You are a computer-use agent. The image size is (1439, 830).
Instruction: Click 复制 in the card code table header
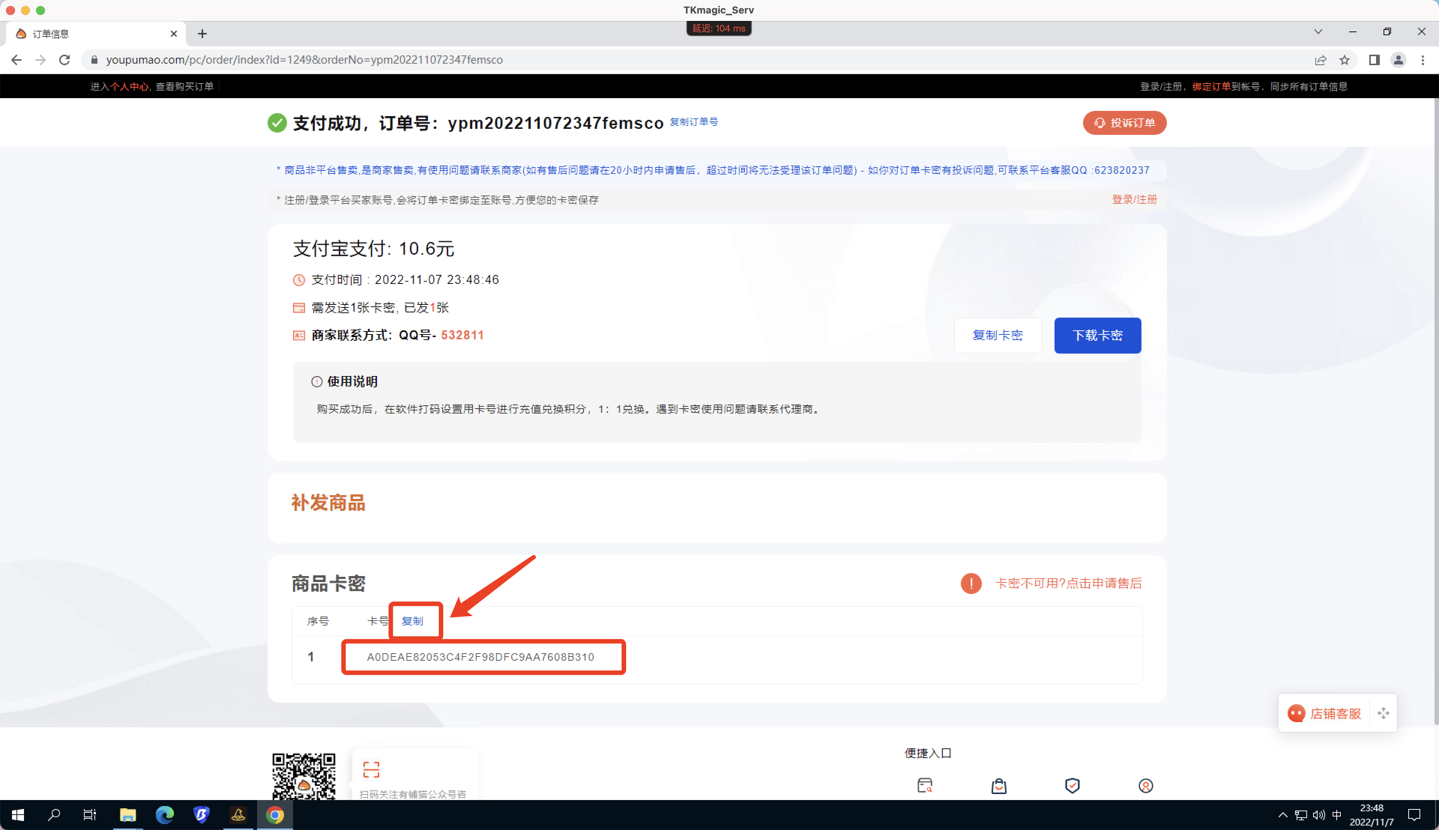pos(414,621)
